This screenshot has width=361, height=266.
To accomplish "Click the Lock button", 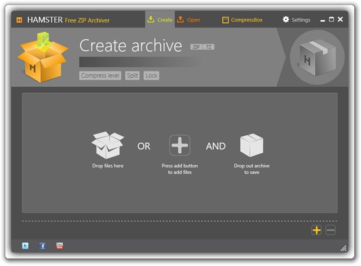I will (x=151, y=76).
